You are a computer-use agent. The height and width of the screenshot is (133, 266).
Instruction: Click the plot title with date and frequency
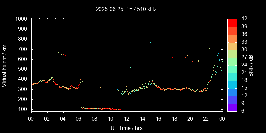coord(126,9)
